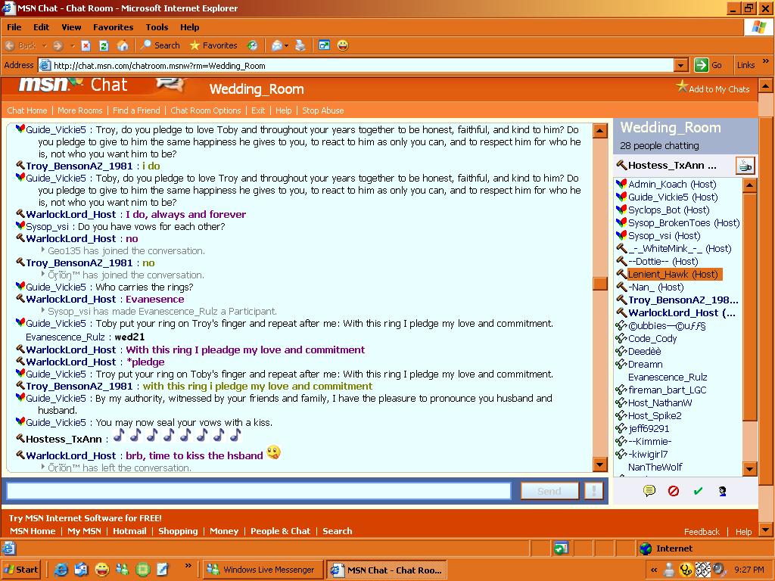The image size is (775, 581).
Task: Go to Chat Home
Action: [27, 110]
